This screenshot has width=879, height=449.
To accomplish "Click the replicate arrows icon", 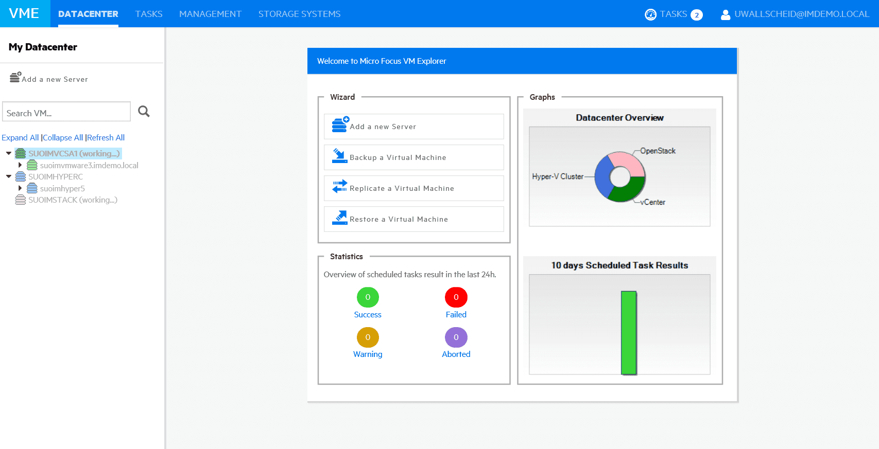I will pos(340,186).
